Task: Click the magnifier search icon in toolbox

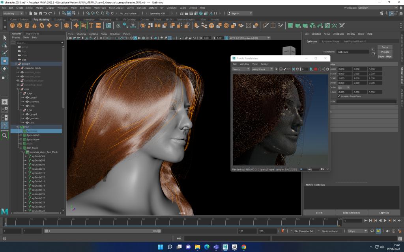Action: [5, 135]
